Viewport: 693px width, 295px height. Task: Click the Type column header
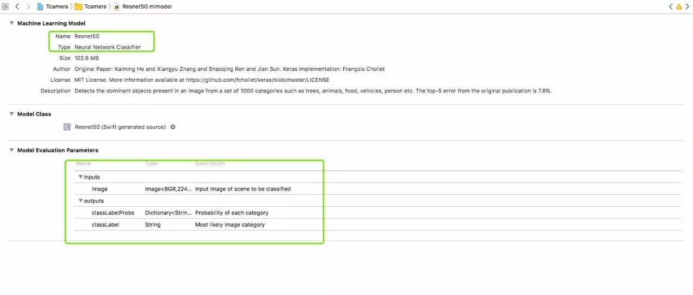coord(151,163)
